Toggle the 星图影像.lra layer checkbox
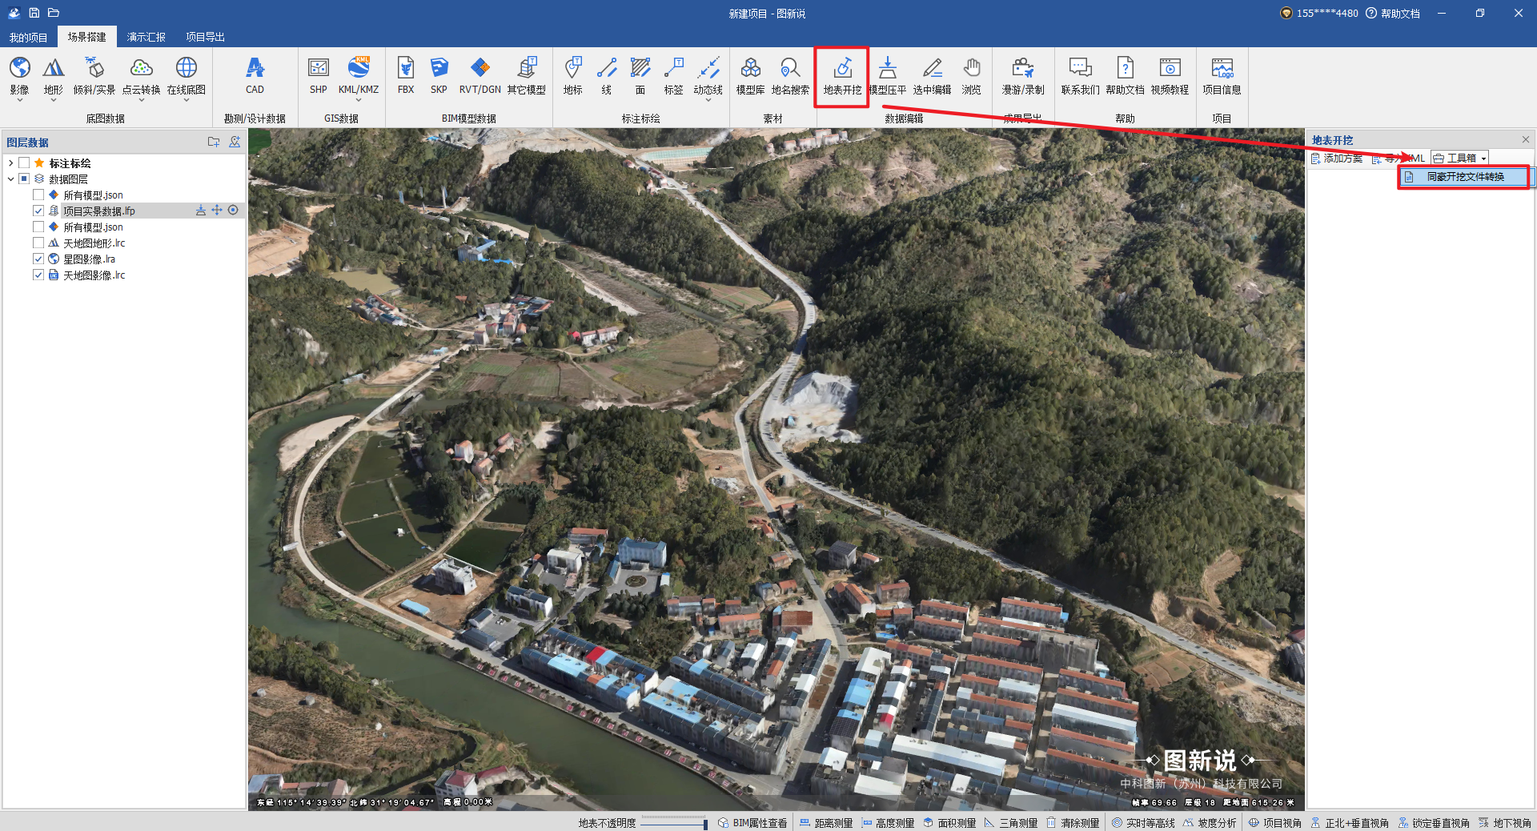The image size is (1537, 831). (38, 259)
